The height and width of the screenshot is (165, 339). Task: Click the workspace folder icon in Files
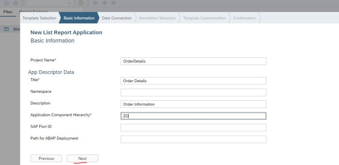pos(6,29)
